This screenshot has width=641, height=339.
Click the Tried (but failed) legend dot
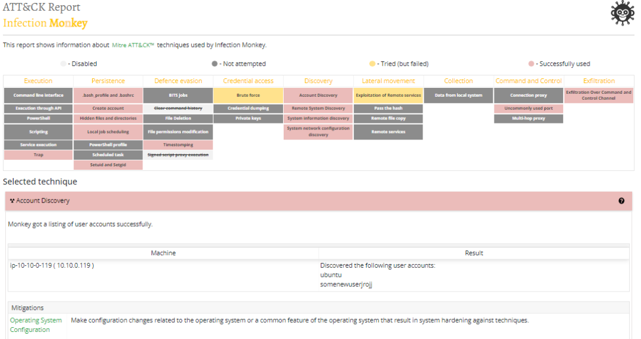[x=372, y=64]
